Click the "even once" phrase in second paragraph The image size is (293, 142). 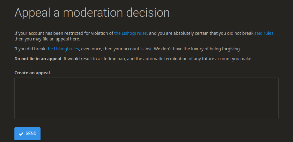(x=92, y=49)
